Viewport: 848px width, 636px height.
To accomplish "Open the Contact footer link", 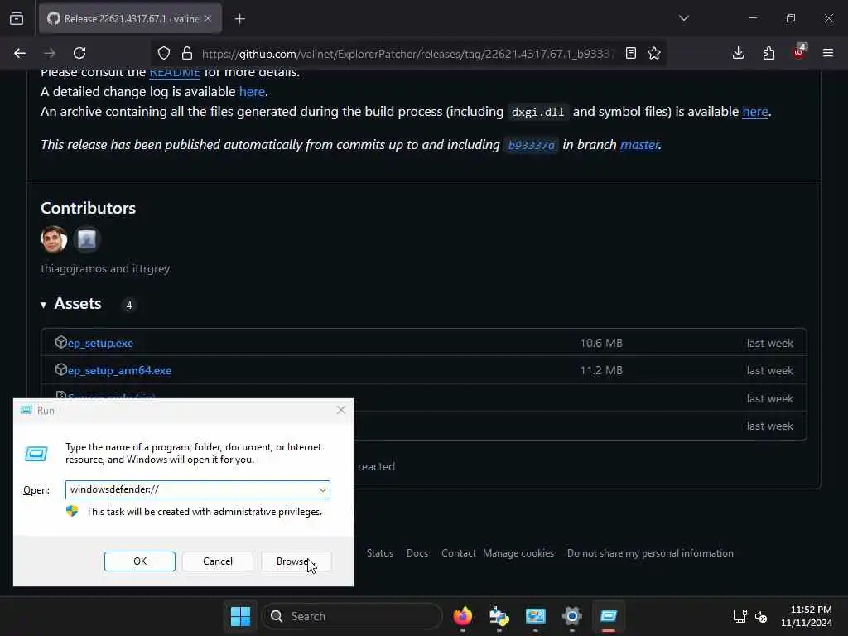I will pyautogui.click(x=458, y=553).
